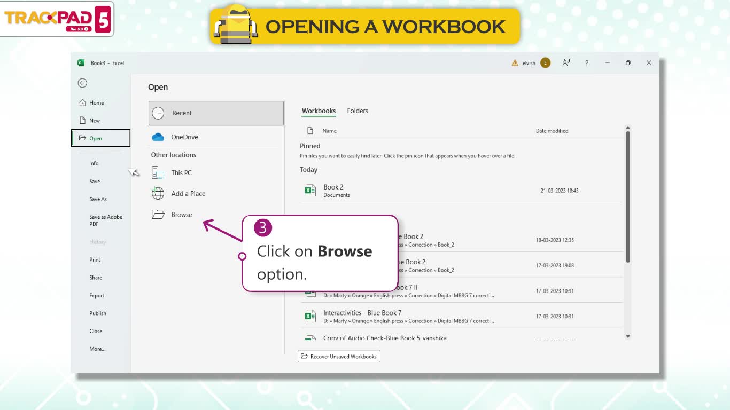Click the Add a Place globe icon
The image size is (730, 410).
click(x=158, y=193)
